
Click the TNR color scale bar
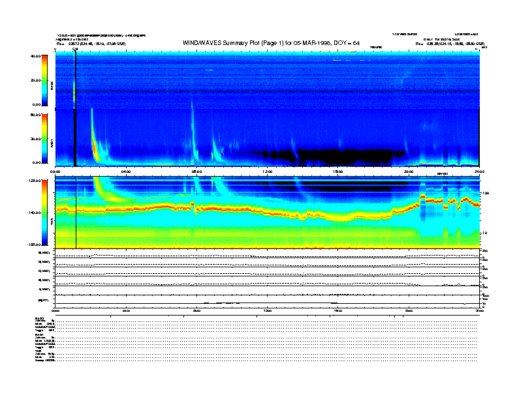click(44, 213)
